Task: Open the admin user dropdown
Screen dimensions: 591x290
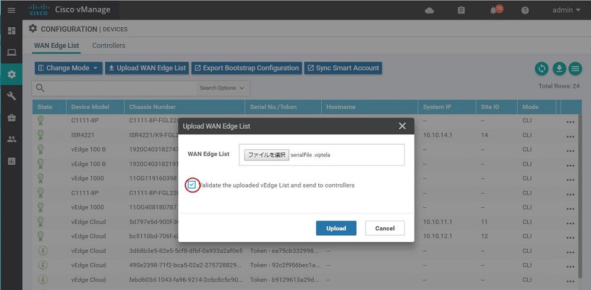Action: pos(566,10)
